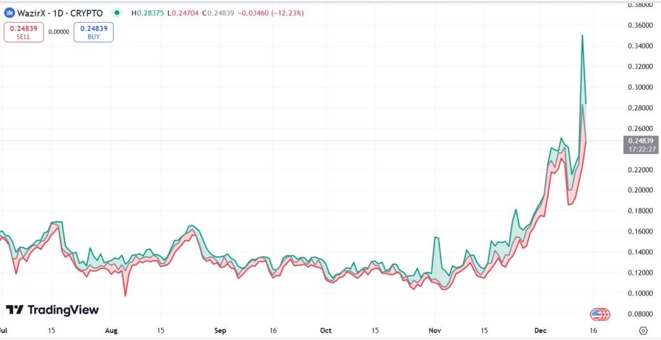
Task: Open the WazirX symbol title
Action: coord(59,13)
